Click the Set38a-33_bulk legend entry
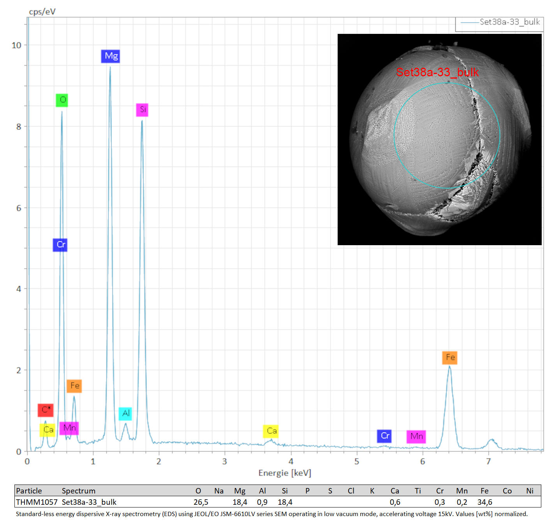Viewport: 553px width, 525px height. 500,22
